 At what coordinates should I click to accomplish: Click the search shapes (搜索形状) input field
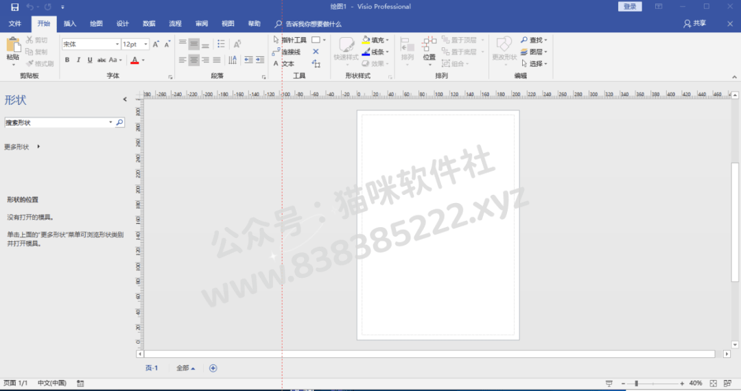tap(57, 122)
